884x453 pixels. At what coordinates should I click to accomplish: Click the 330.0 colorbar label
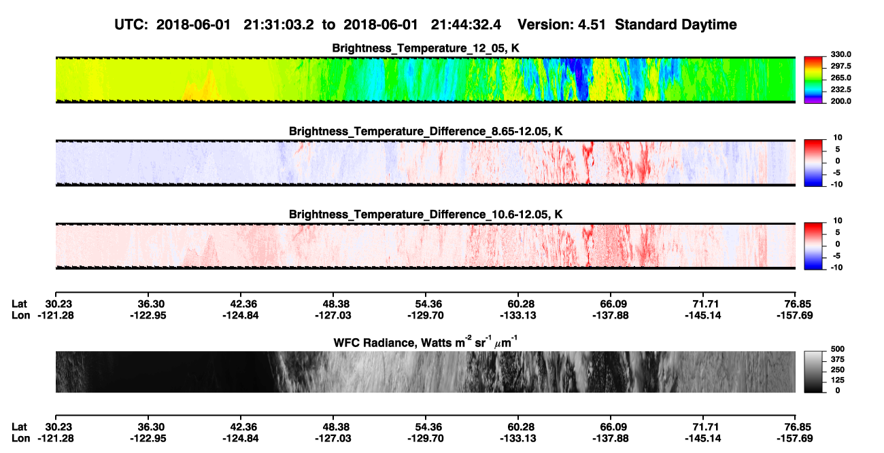click(840, 54)
